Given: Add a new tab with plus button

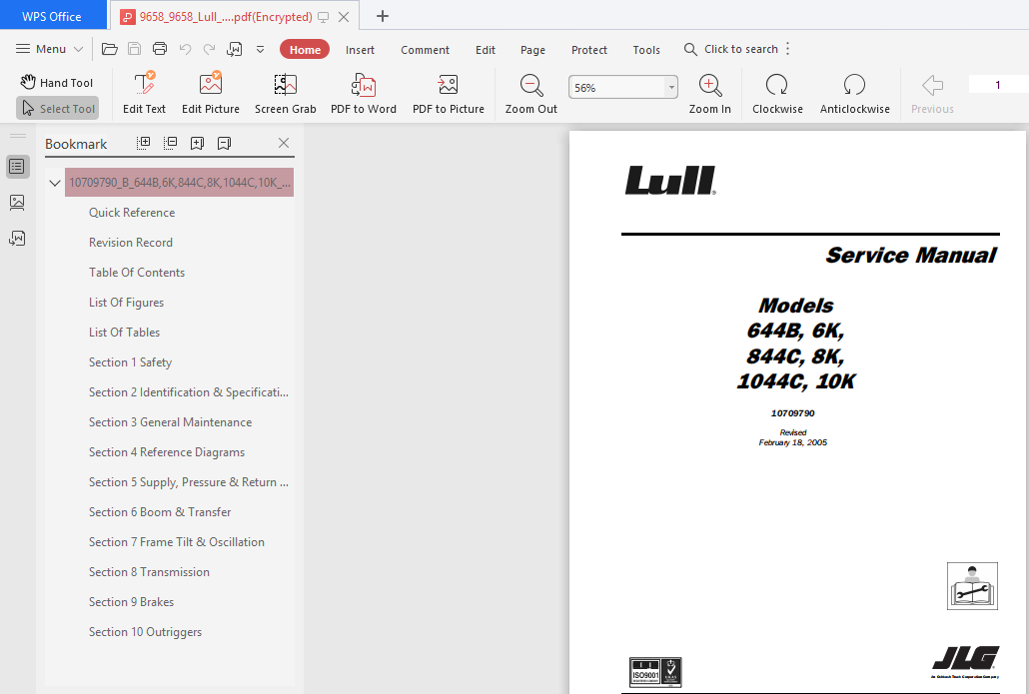Looking at the screenshot, I should (383, 16).
